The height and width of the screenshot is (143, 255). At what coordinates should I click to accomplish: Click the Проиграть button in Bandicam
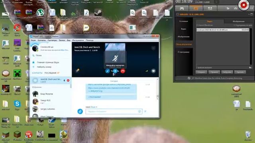[x=214, y=72]
